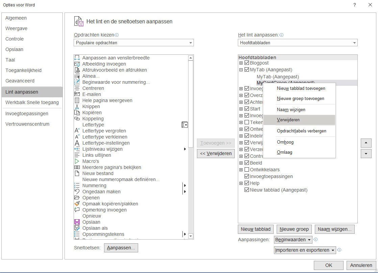This screenshot has width=378, height=273.
Task: Open the Beginwaarden dropdown
Action: coord(293,240)
